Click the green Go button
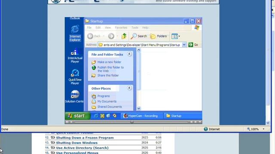 [x=193, y=44]
